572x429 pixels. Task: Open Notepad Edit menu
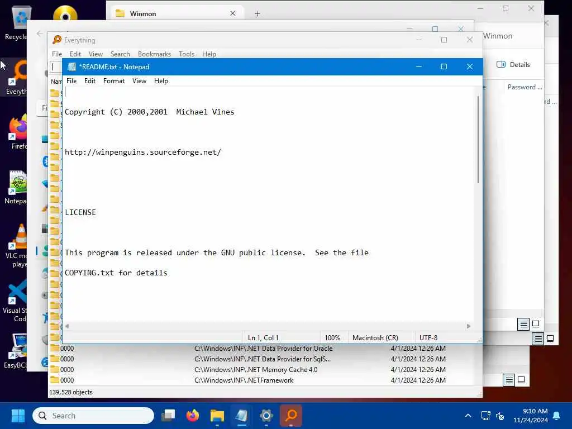click(90, 81)
